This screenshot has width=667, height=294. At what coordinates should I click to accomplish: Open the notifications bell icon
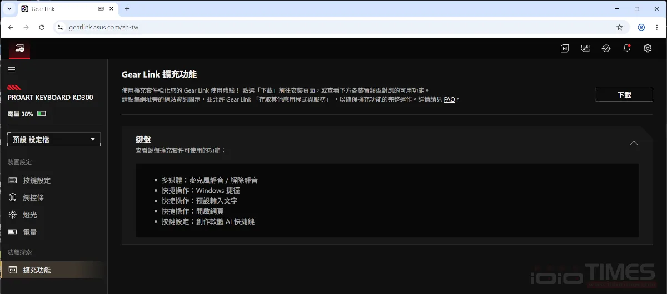[627, 48]
